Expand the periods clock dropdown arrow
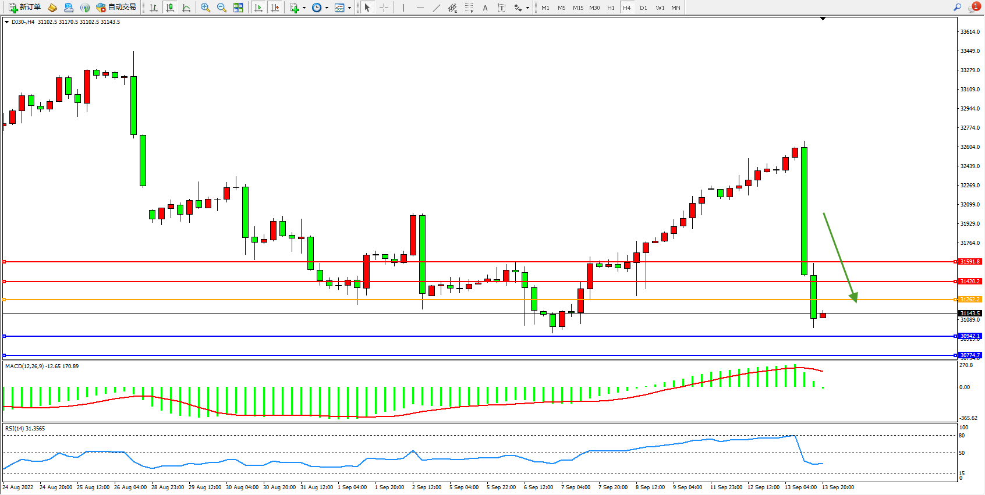Screen dimensions: 985x495 pyautogui.click(x=327, y=8)
